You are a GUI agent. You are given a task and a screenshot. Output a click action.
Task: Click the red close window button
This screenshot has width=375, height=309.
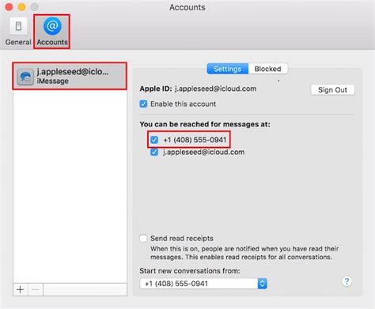[9, 7]
